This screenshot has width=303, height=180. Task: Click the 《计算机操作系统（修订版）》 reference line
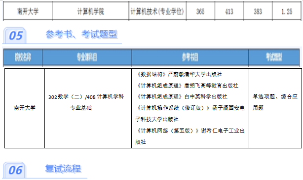click(190, 113)
